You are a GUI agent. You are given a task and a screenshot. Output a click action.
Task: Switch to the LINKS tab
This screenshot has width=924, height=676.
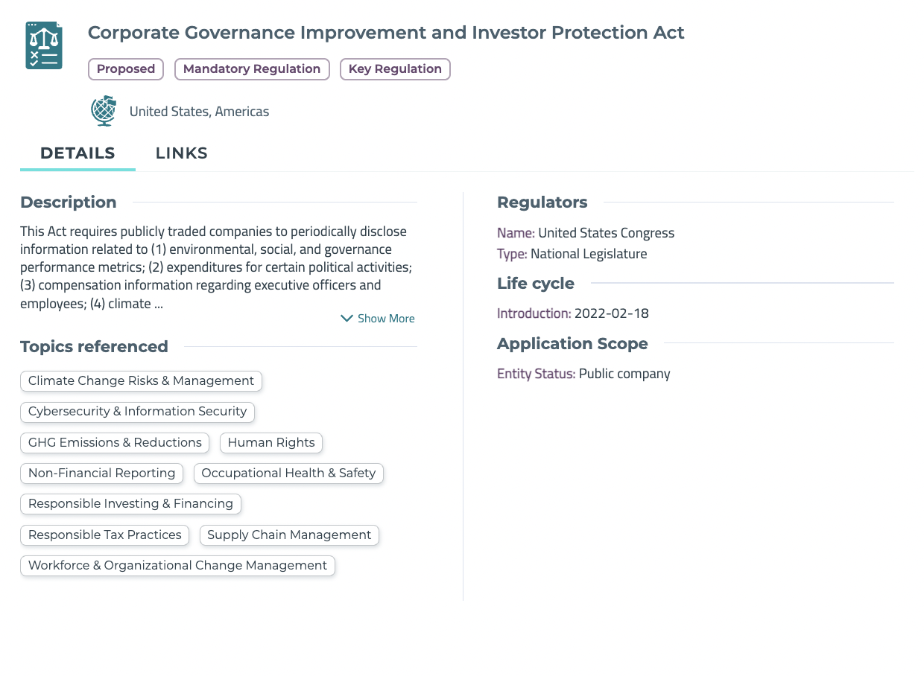pos(181,153)
